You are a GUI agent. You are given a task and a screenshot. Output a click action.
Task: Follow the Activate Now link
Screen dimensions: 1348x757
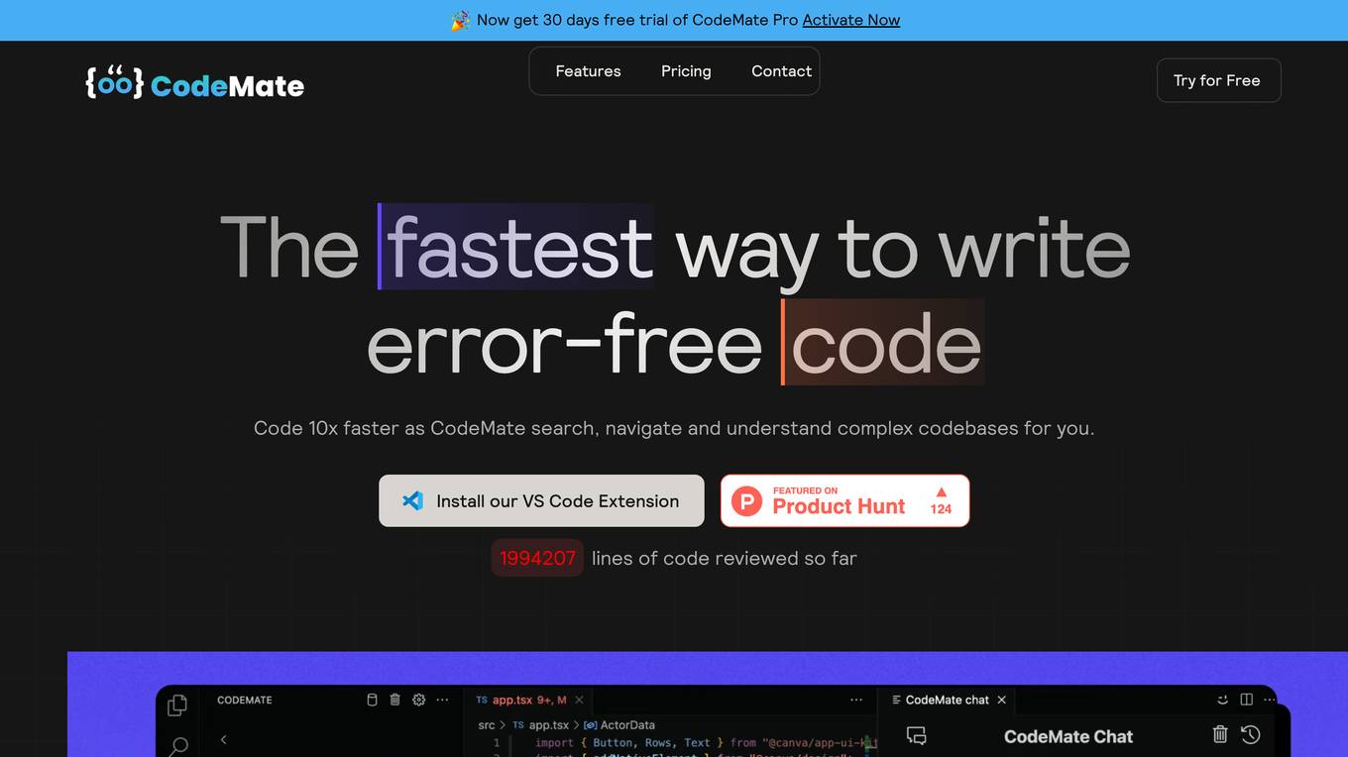851,20
